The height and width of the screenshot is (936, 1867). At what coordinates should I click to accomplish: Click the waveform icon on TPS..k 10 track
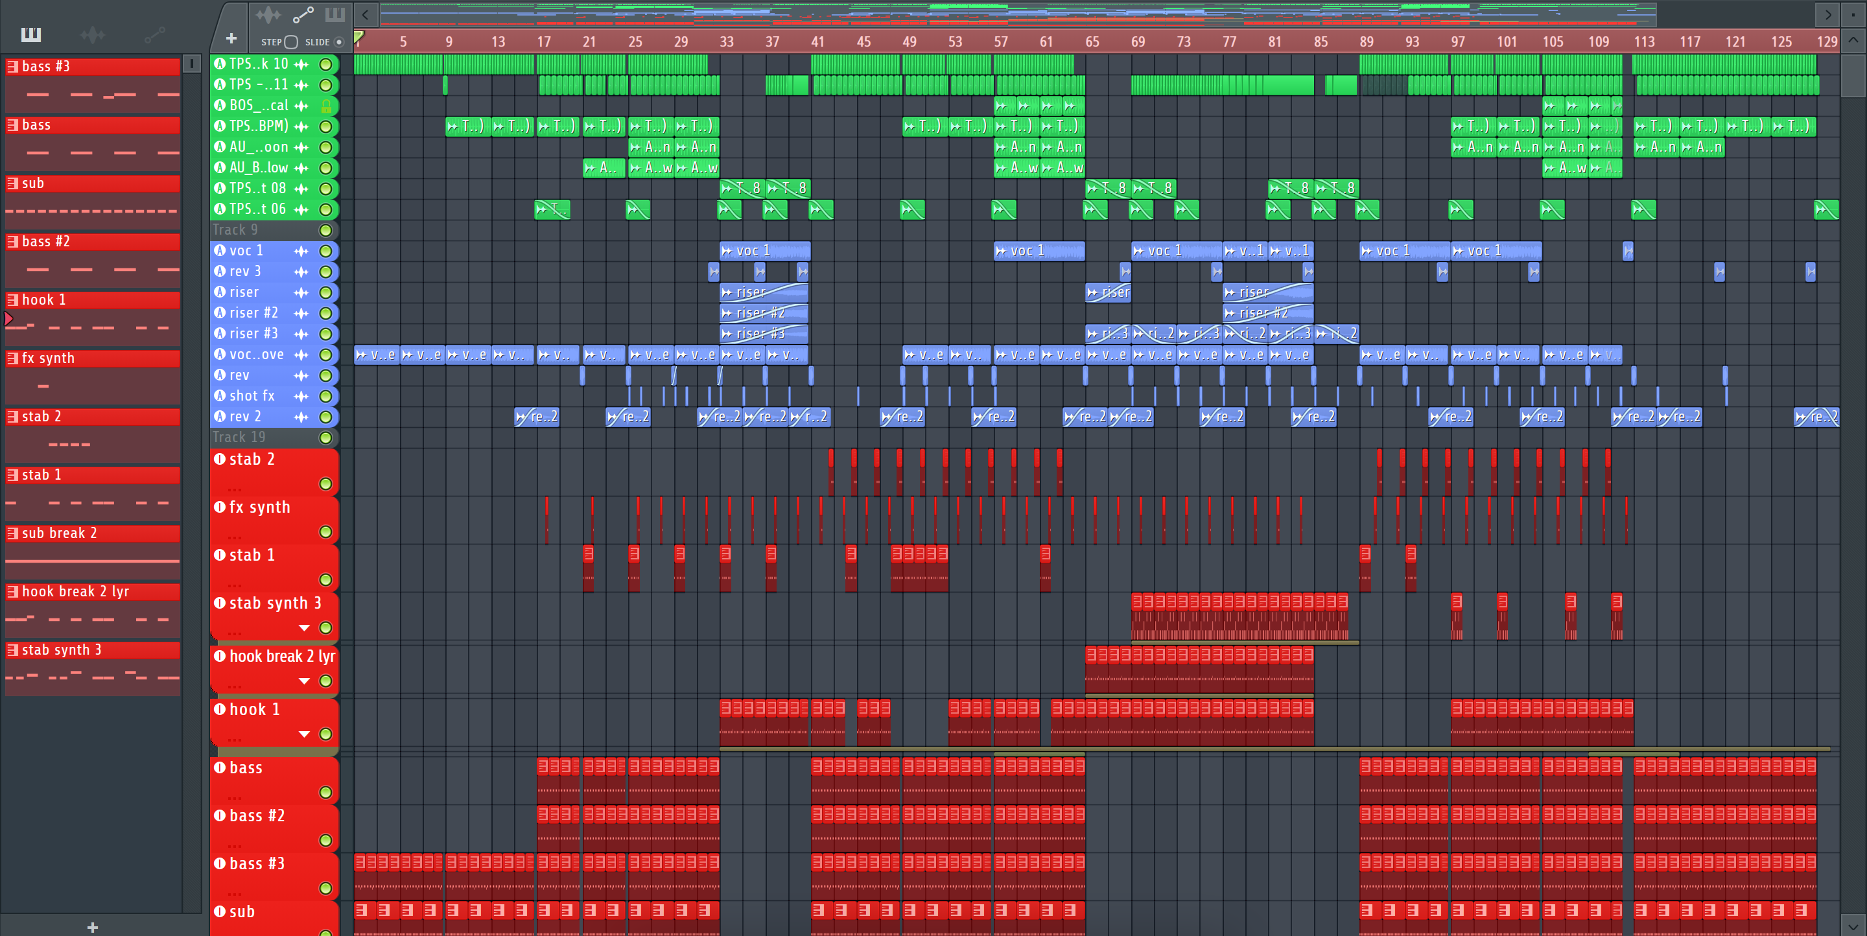(301, 64)
